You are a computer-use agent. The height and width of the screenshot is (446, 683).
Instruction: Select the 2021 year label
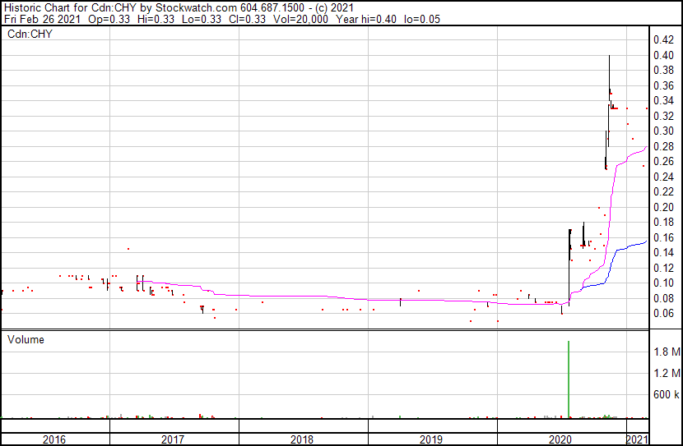click(x=637, y=439)
